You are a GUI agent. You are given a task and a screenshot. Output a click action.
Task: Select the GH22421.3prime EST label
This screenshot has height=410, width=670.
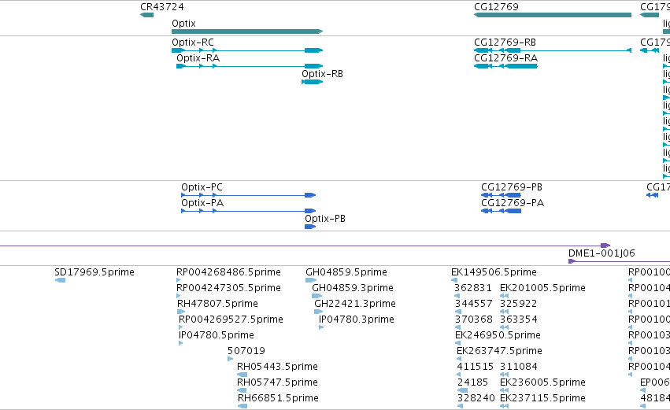355,304
